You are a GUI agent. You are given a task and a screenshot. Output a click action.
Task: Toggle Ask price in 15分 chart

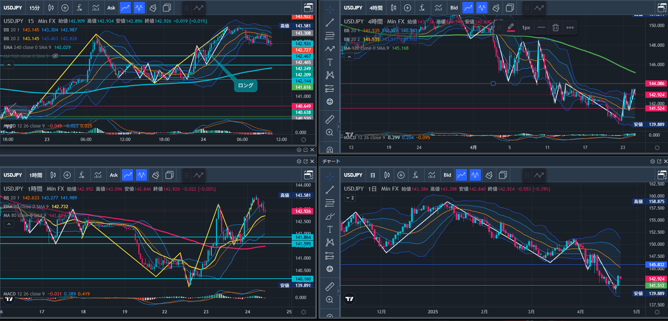point(111,8)
